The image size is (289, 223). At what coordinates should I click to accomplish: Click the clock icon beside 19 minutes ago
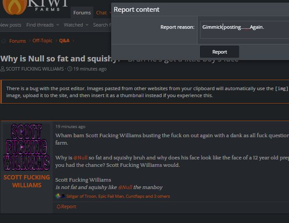pos(70,69)
